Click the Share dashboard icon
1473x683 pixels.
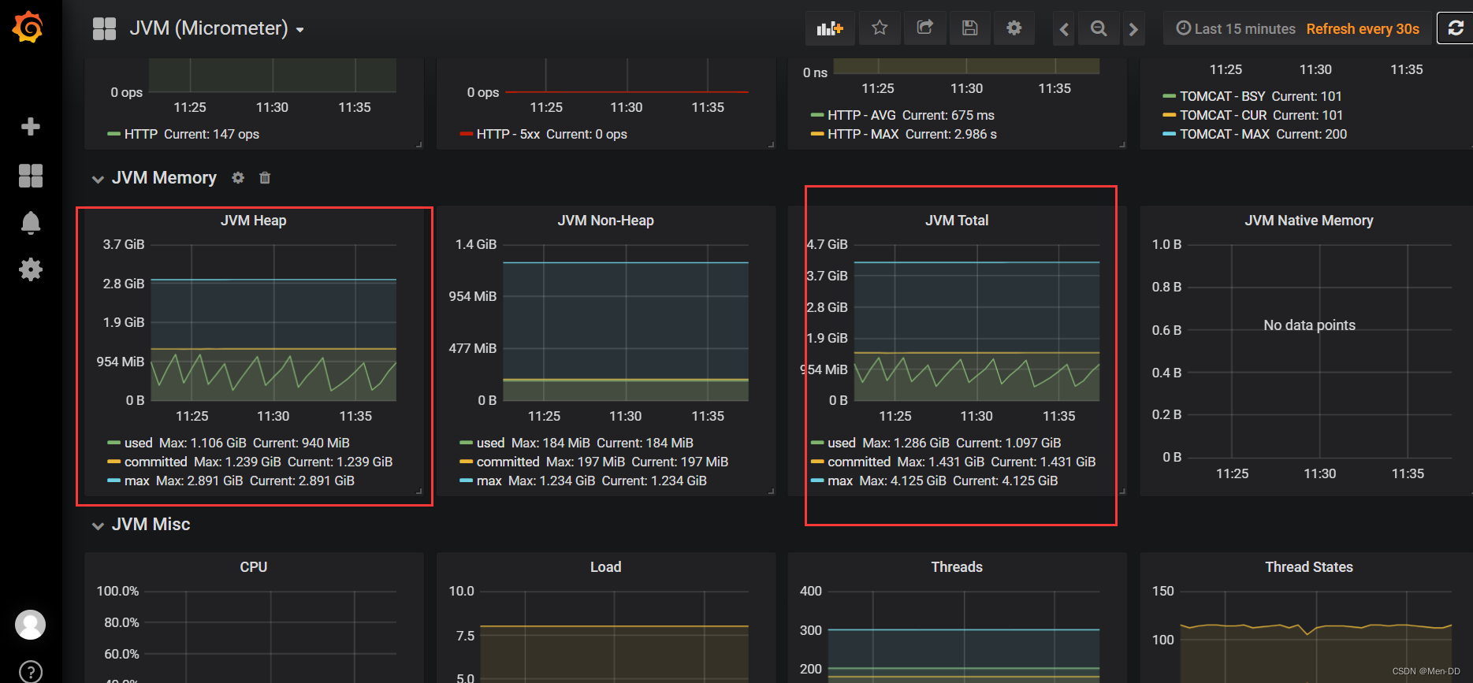coord(925,28)
